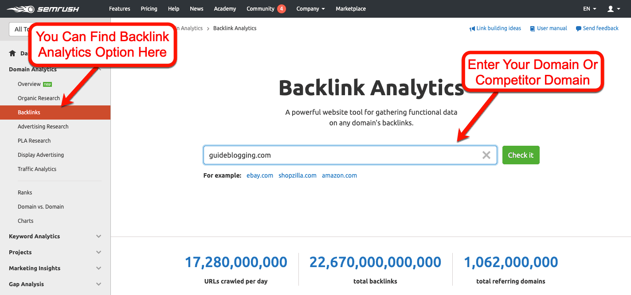Clear the domain search field with X
The height and width of the screenshot is (295, 631).
click(x=486, y=155)
